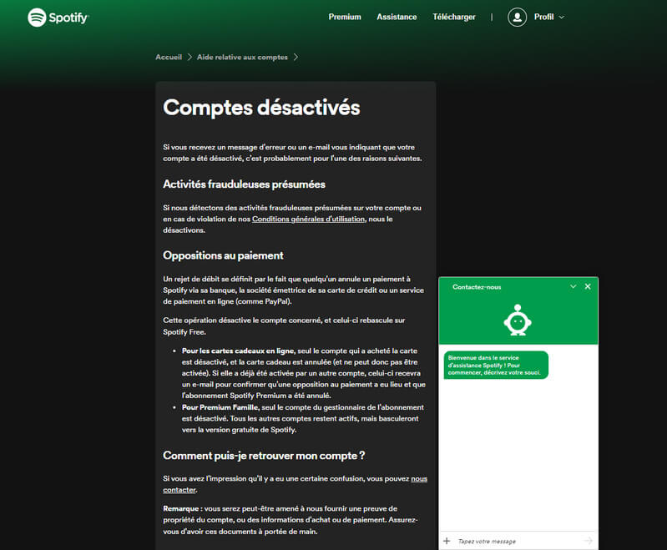Go to Assistance in the top navigation
The image size is (667, 550).
coord(397,17)
